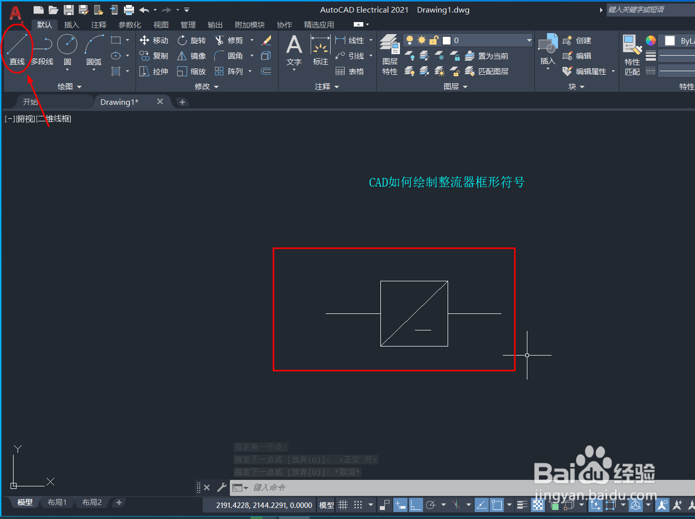Click the Save icon in quick access toolbar

tap(69, 10)
